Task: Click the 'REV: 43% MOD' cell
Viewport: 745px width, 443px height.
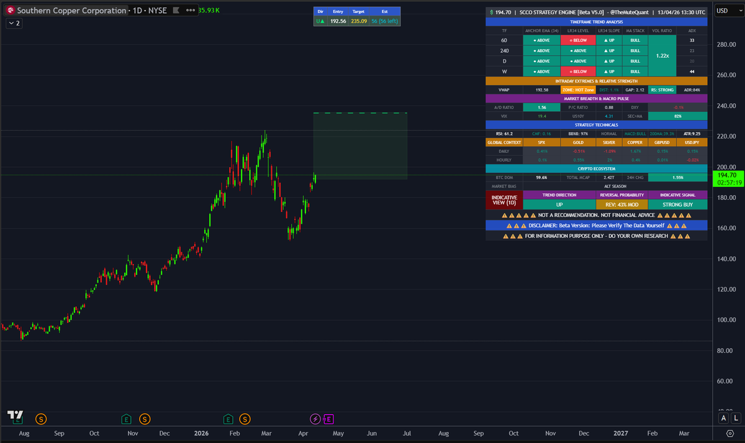Action: click(x=621, y=204)
